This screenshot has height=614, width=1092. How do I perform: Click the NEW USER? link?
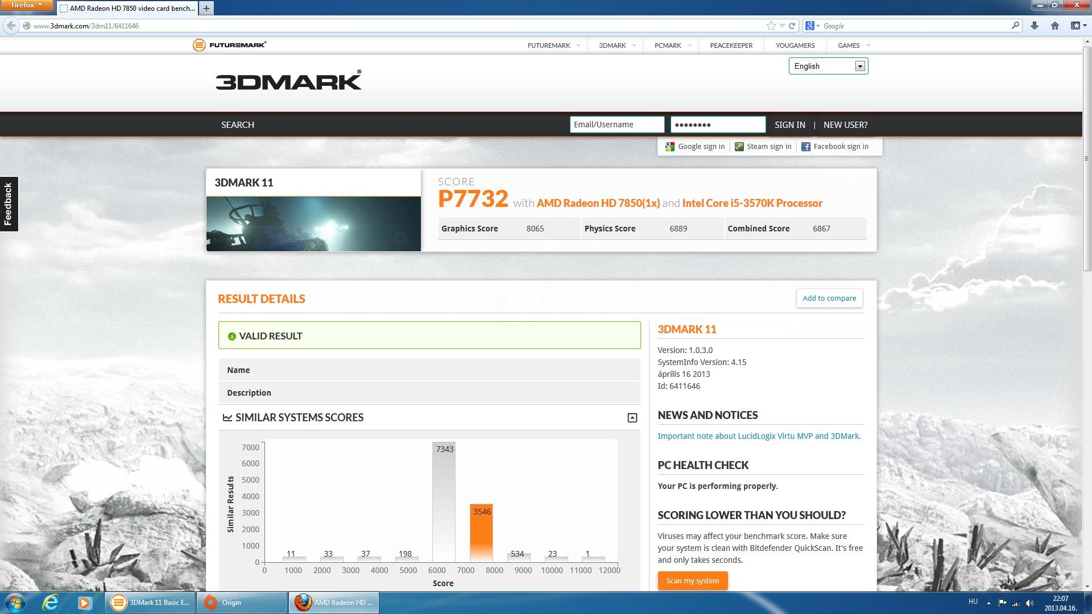point(845,125)
